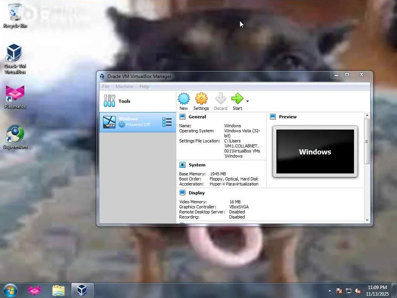397x298 pixels.
Task: Click Hyper-V Paravirtualization acceleration text
Action: pyautogui.click(x=234, y=184)
